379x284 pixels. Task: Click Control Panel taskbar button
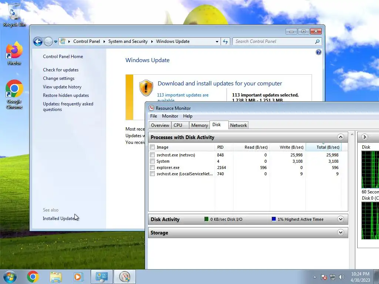(x=101, y=277)
